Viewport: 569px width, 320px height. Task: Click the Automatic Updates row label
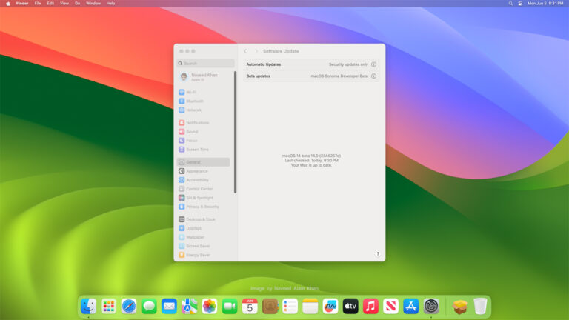coord(264,64)
